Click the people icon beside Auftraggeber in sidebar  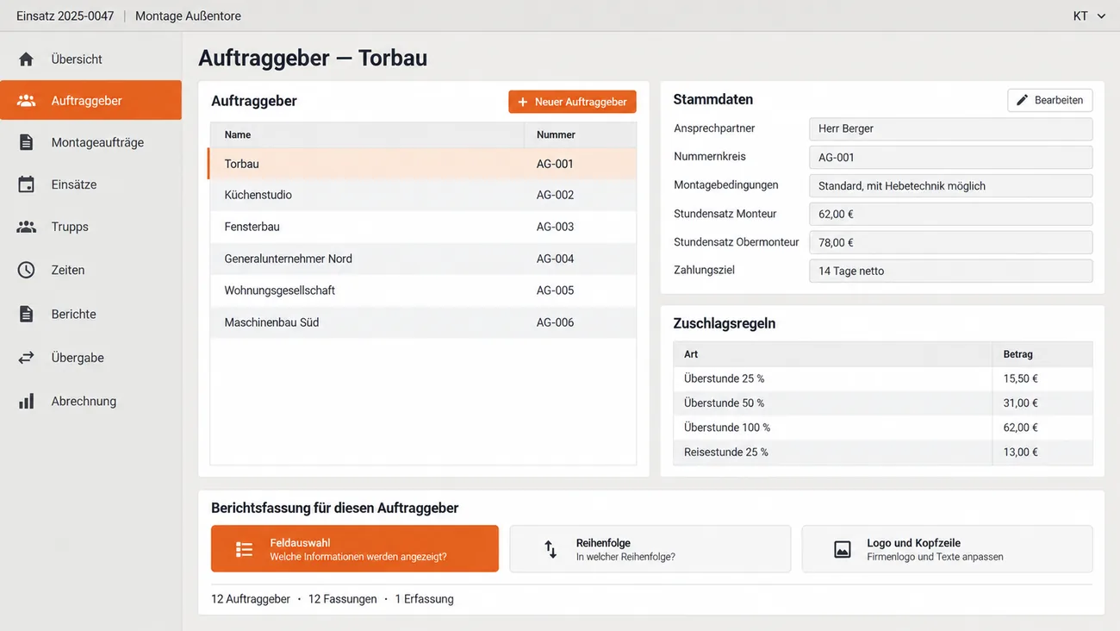(x=27, y=101)
